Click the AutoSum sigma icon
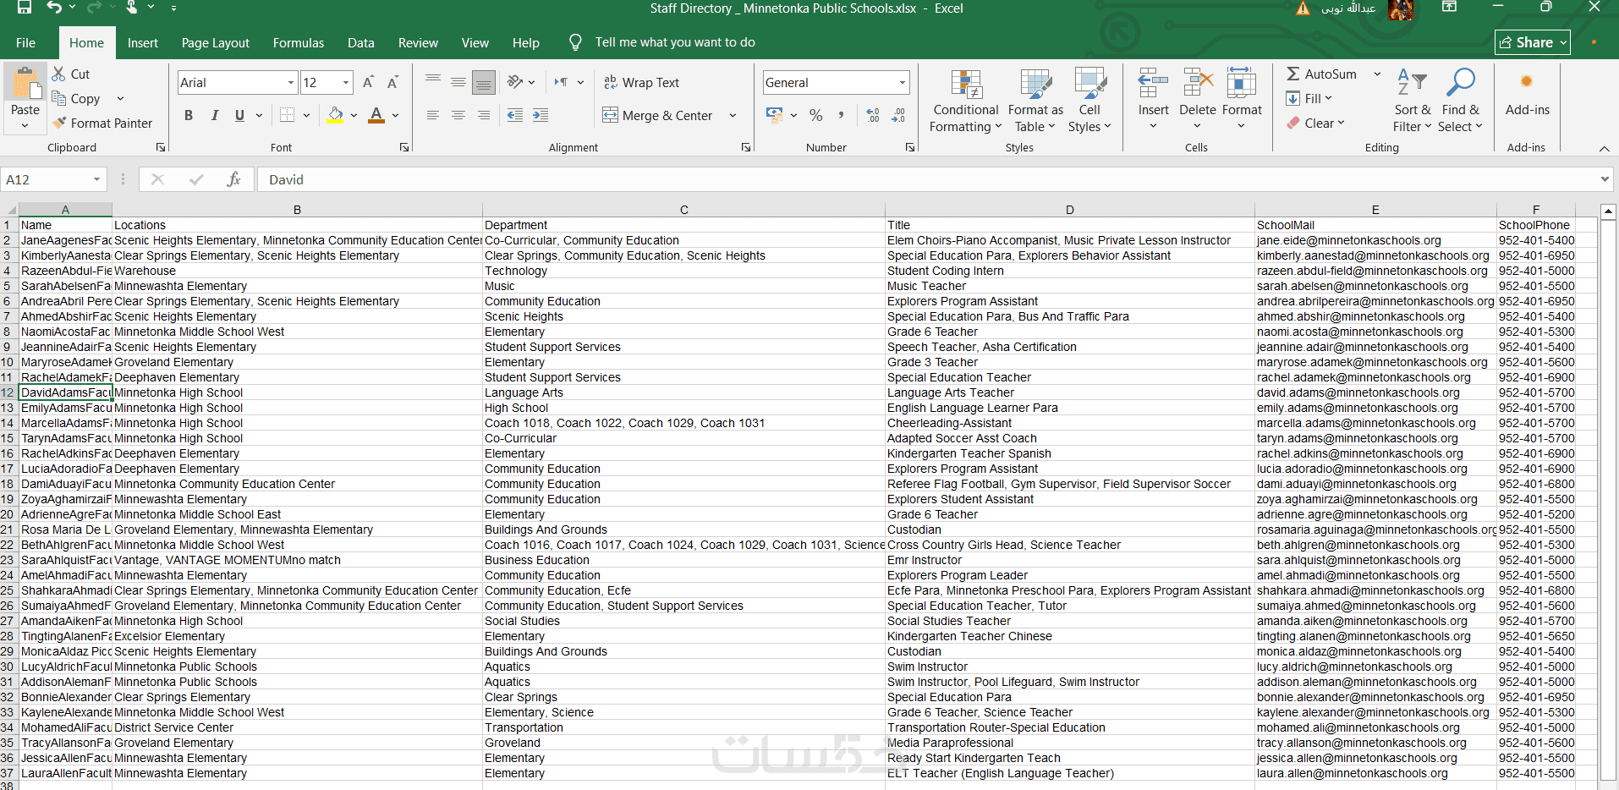The width and height of the screenshot is (1619, 790). (x=1293, y=74)
